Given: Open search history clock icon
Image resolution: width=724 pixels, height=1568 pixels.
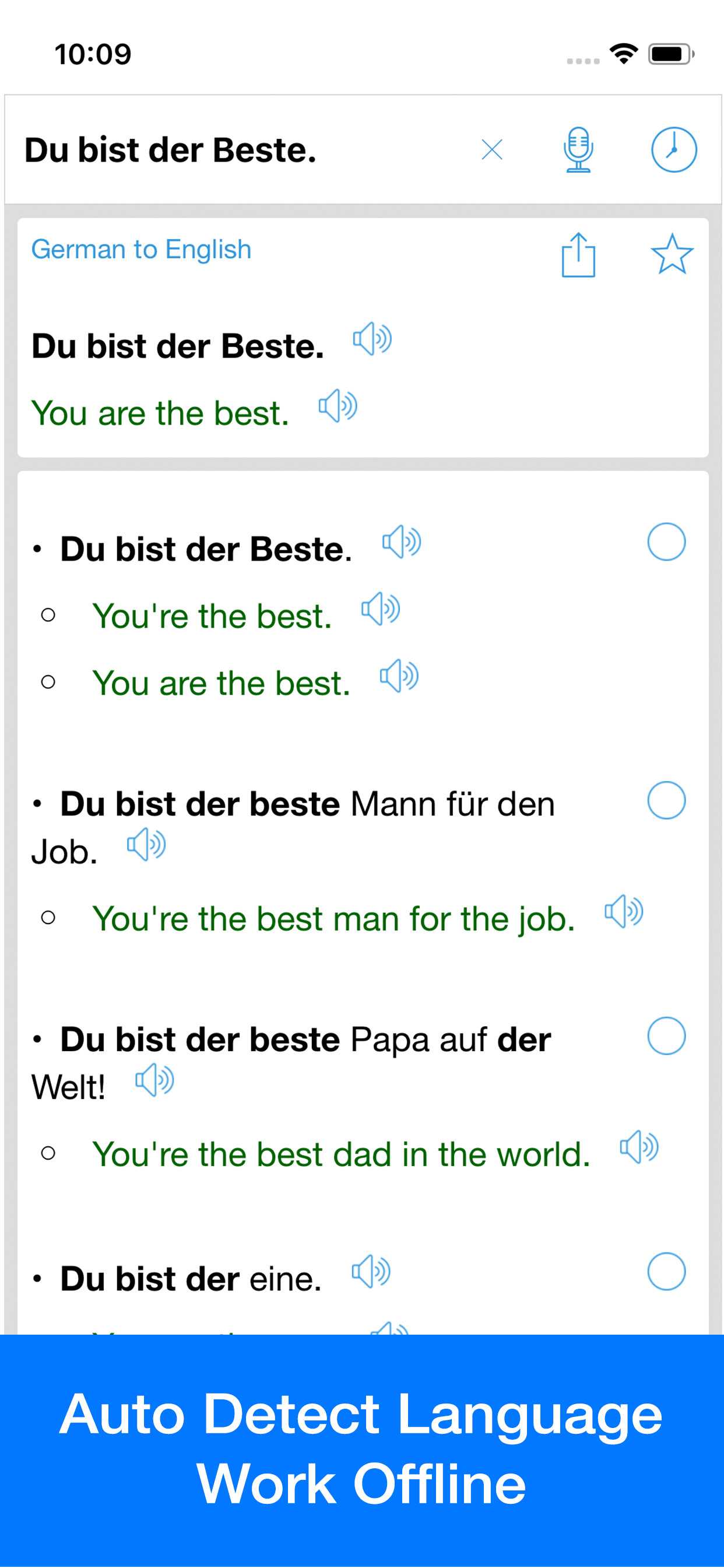Looking at the screenshot, I should point(673,150).
